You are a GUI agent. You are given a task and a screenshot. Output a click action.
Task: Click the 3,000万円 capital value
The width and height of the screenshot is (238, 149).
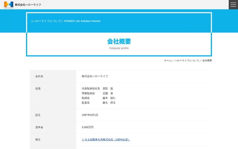(88, 127)
